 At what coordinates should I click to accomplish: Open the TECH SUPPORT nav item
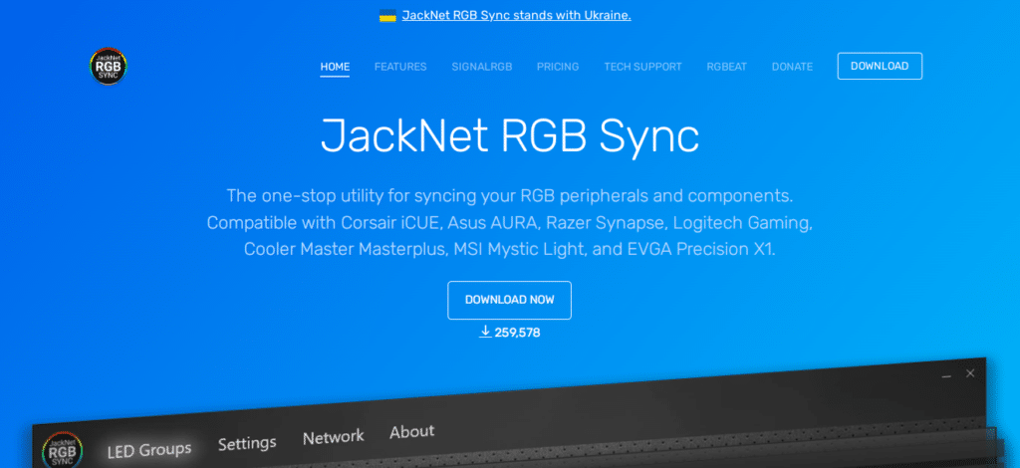[x=642, y=67]
